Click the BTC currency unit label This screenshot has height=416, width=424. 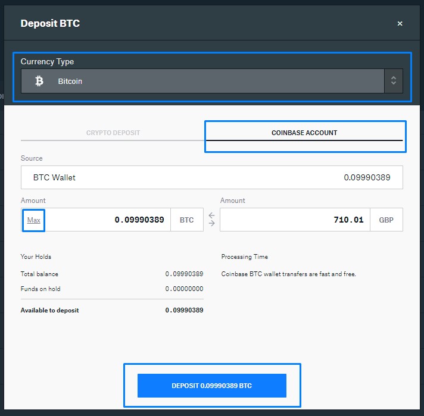(186, 220)
